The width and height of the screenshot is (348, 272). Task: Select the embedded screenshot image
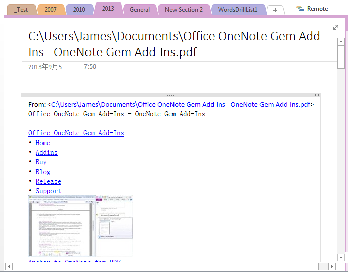point(80,226)
